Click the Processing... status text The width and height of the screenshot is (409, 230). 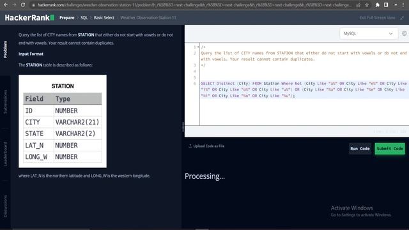pos(204,176)
